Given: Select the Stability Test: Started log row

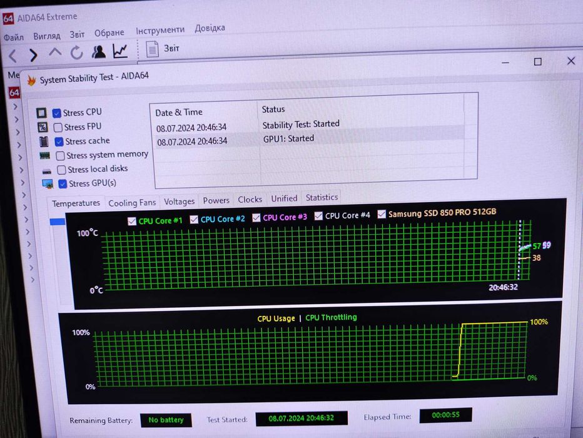Looking at the screenshot, I should tap(310, 126).
